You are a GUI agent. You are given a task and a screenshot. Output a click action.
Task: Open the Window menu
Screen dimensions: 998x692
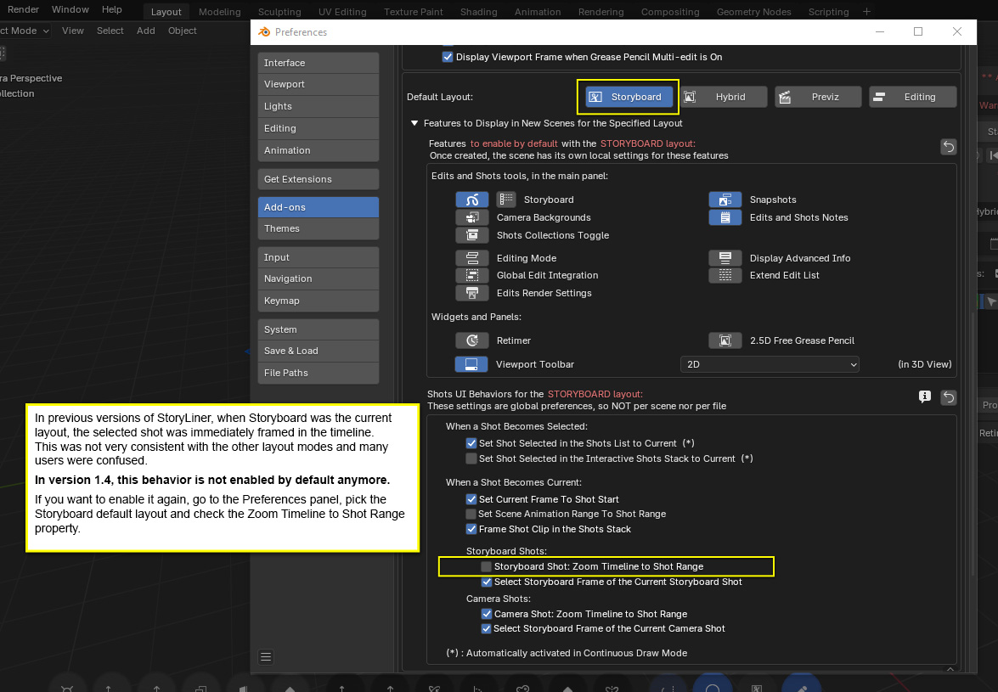click(70, 9)
